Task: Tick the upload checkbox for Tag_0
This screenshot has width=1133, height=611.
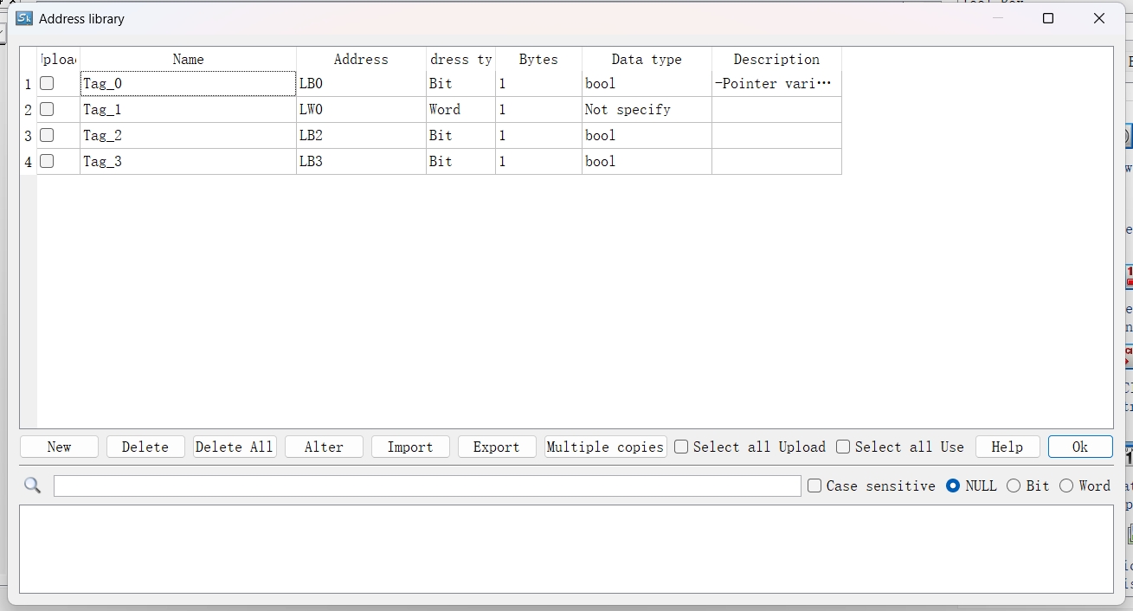Action: tap(48, 84)
